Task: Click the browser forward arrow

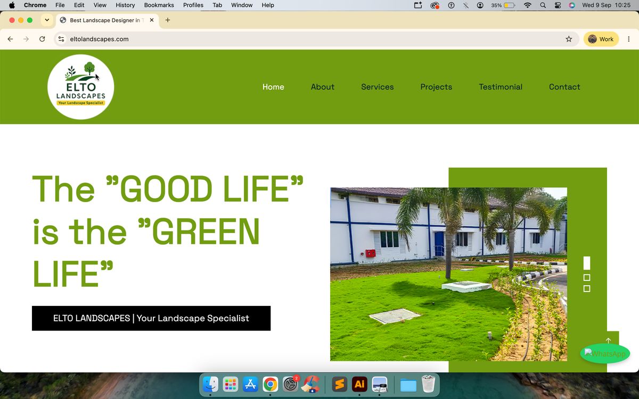Action: (x=26, y=39)
